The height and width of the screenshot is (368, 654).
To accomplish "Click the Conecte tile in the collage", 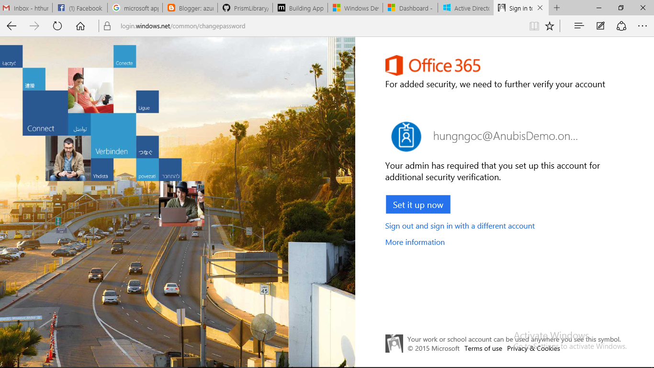I will pyautogui.click(x=124, y=57).
